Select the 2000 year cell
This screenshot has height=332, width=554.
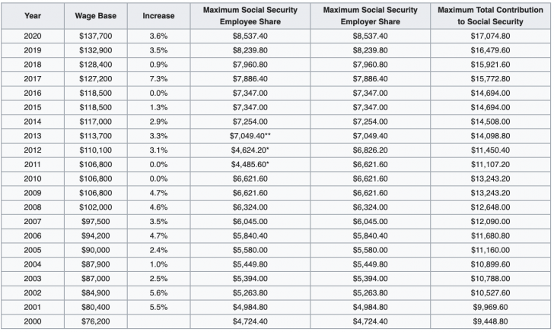(x=32, y=321)
